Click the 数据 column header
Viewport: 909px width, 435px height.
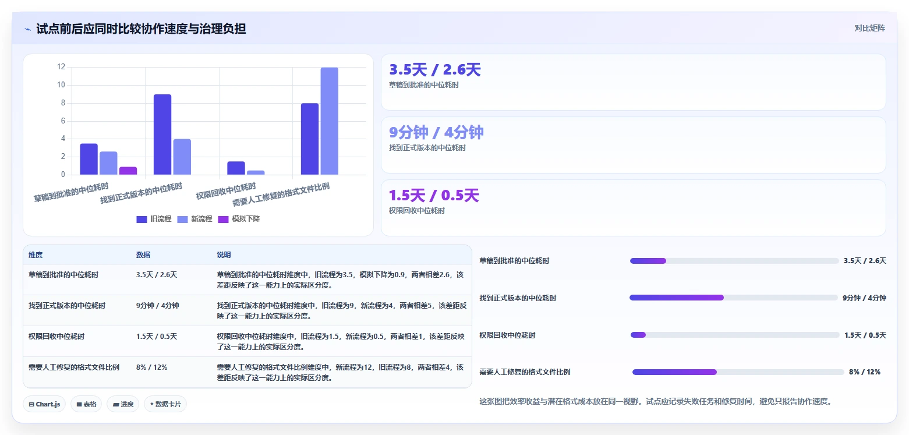pos(143,255)
